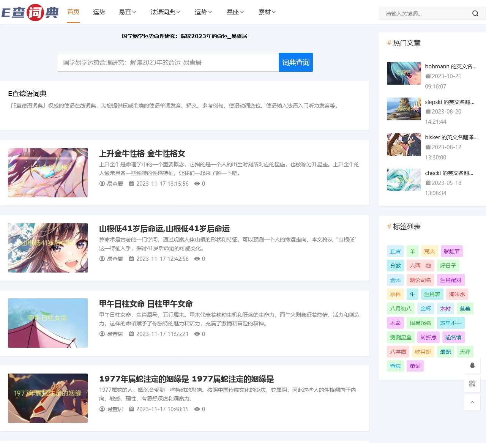486x443 pixels.
Task: Click the back-to-top arrow icon
Action: [472, 402]
